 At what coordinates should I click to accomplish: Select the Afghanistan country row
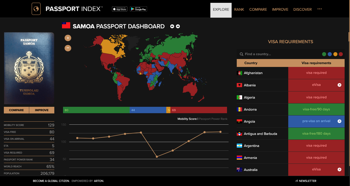pyautogui.click(x=291, y=73)
